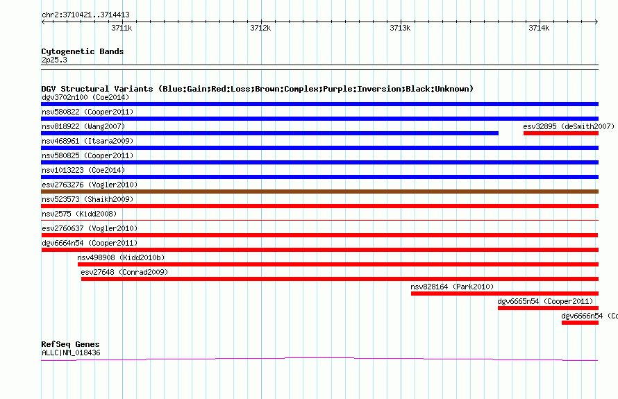Click the 3714k ruler mark
618x399 pixels.
pos(539,28)
